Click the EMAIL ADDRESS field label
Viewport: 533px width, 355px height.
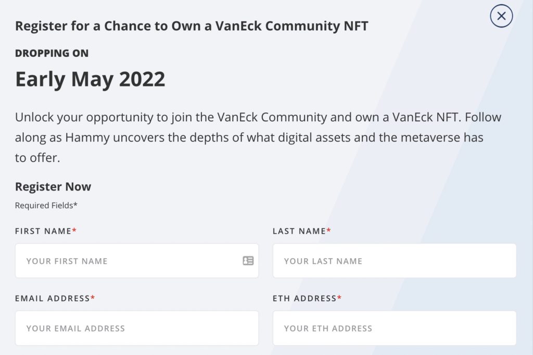(53, 299)
